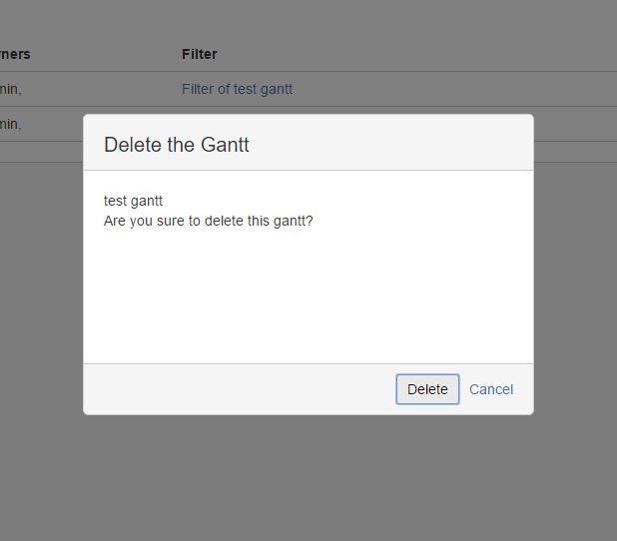Click the second table row right of dialog
The width and height of the screenshot is (617, 541).
click(x=575, y=124)
